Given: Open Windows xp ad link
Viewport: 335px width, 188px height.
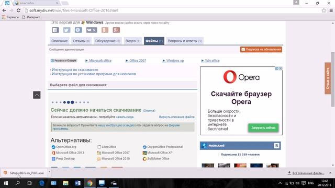Looking at the screenshot, I should coord(175,61).
